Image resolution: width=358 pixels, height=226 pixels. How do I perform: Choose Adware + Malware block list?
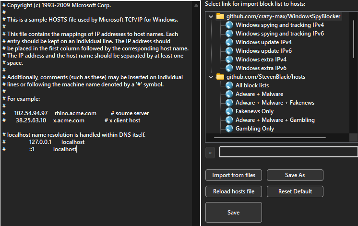[259, 94]
